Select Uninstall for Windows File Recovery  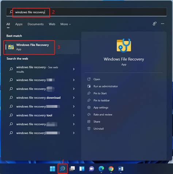pyautogui.click(x=99, y=128)
